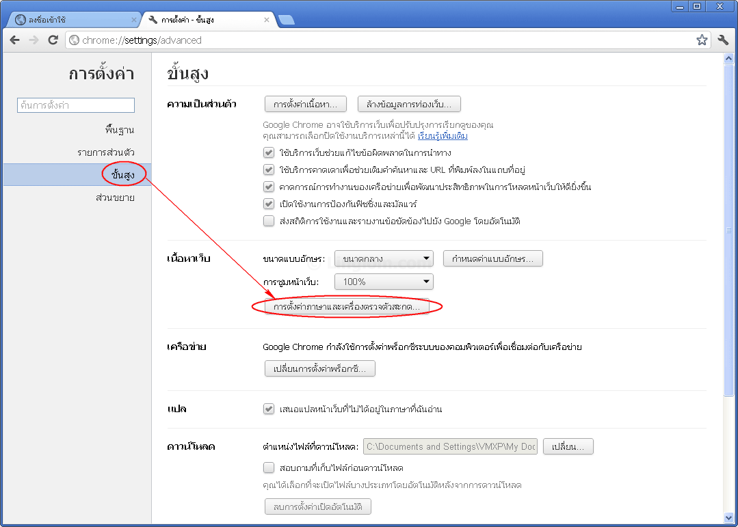Open the Chrome wrench menu

click(723, 40)
